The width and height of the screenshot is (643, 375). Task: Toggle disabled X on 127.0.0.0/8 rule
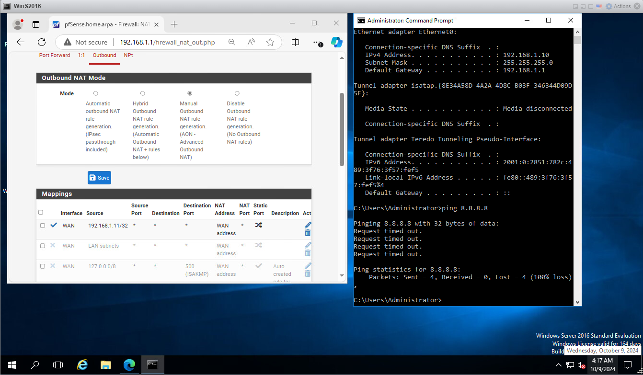53,266
